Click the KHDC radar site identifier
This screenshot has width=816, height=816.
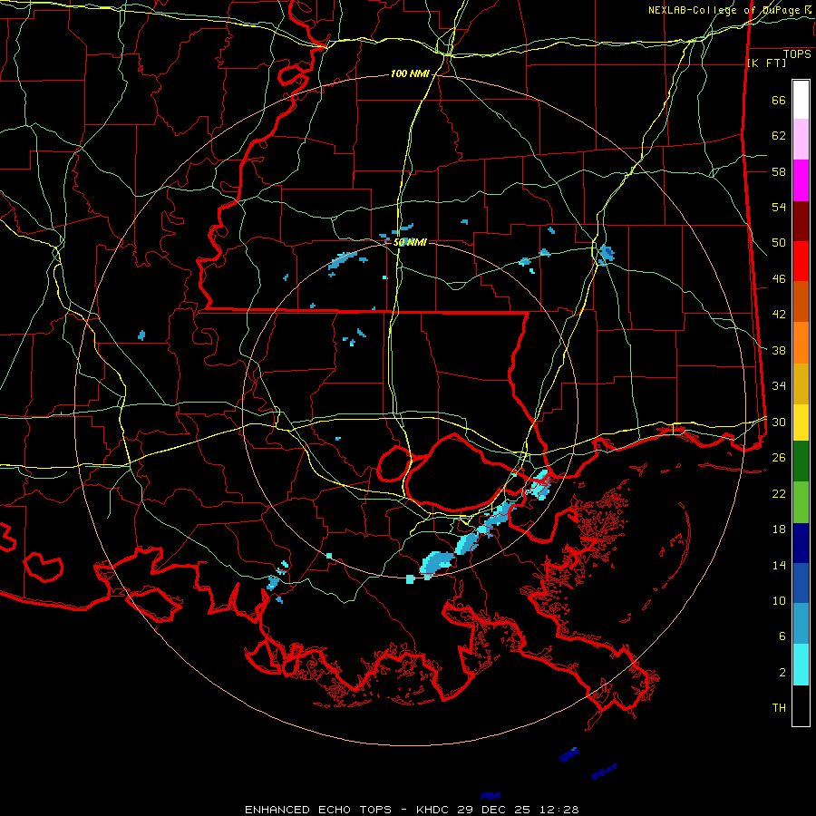(434, 810)
